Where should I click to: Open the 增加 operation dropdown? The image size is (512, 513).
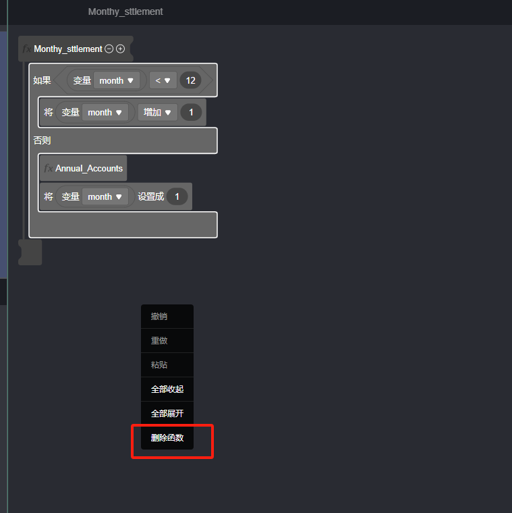pos(158,113)
